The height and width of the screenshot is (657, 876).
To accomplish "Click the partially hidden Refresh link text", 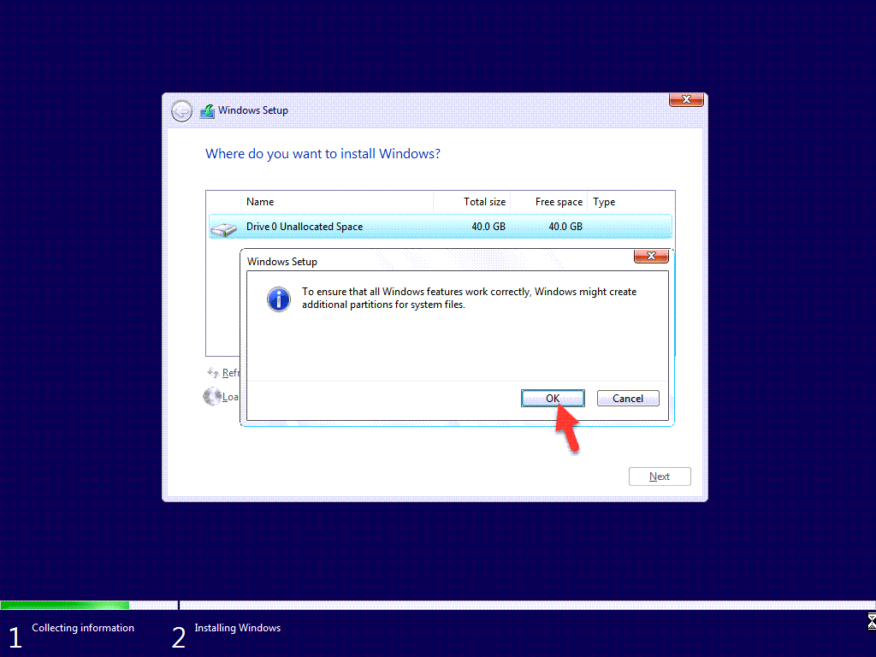I will click(x=231, y=373).
